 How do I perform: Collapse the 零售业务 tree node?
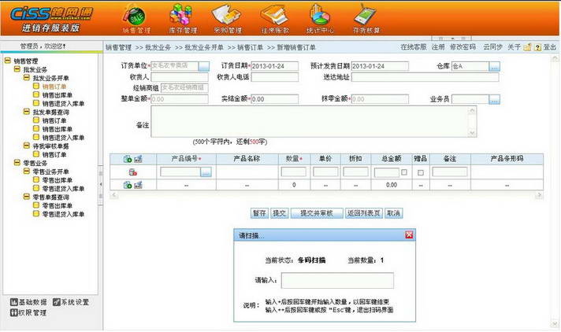pos(17,163)
